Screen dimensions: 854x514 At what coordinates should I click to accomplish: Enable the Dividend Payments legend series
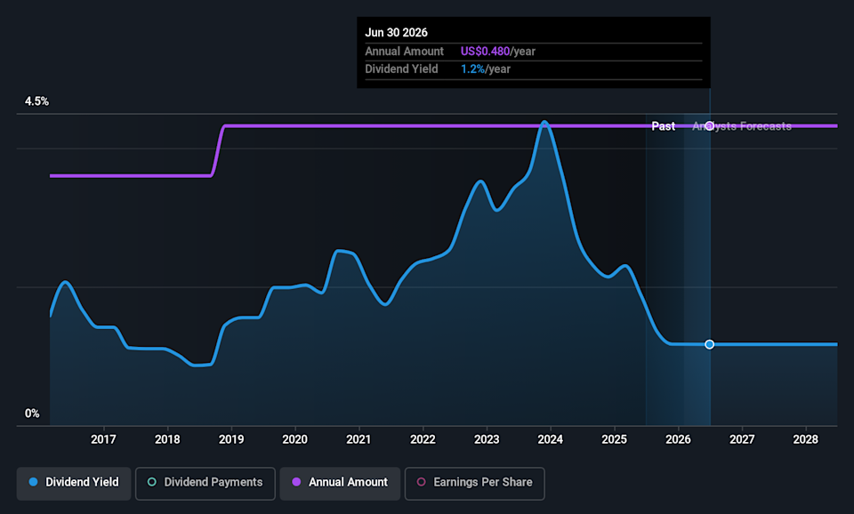[x=205, y=483]
